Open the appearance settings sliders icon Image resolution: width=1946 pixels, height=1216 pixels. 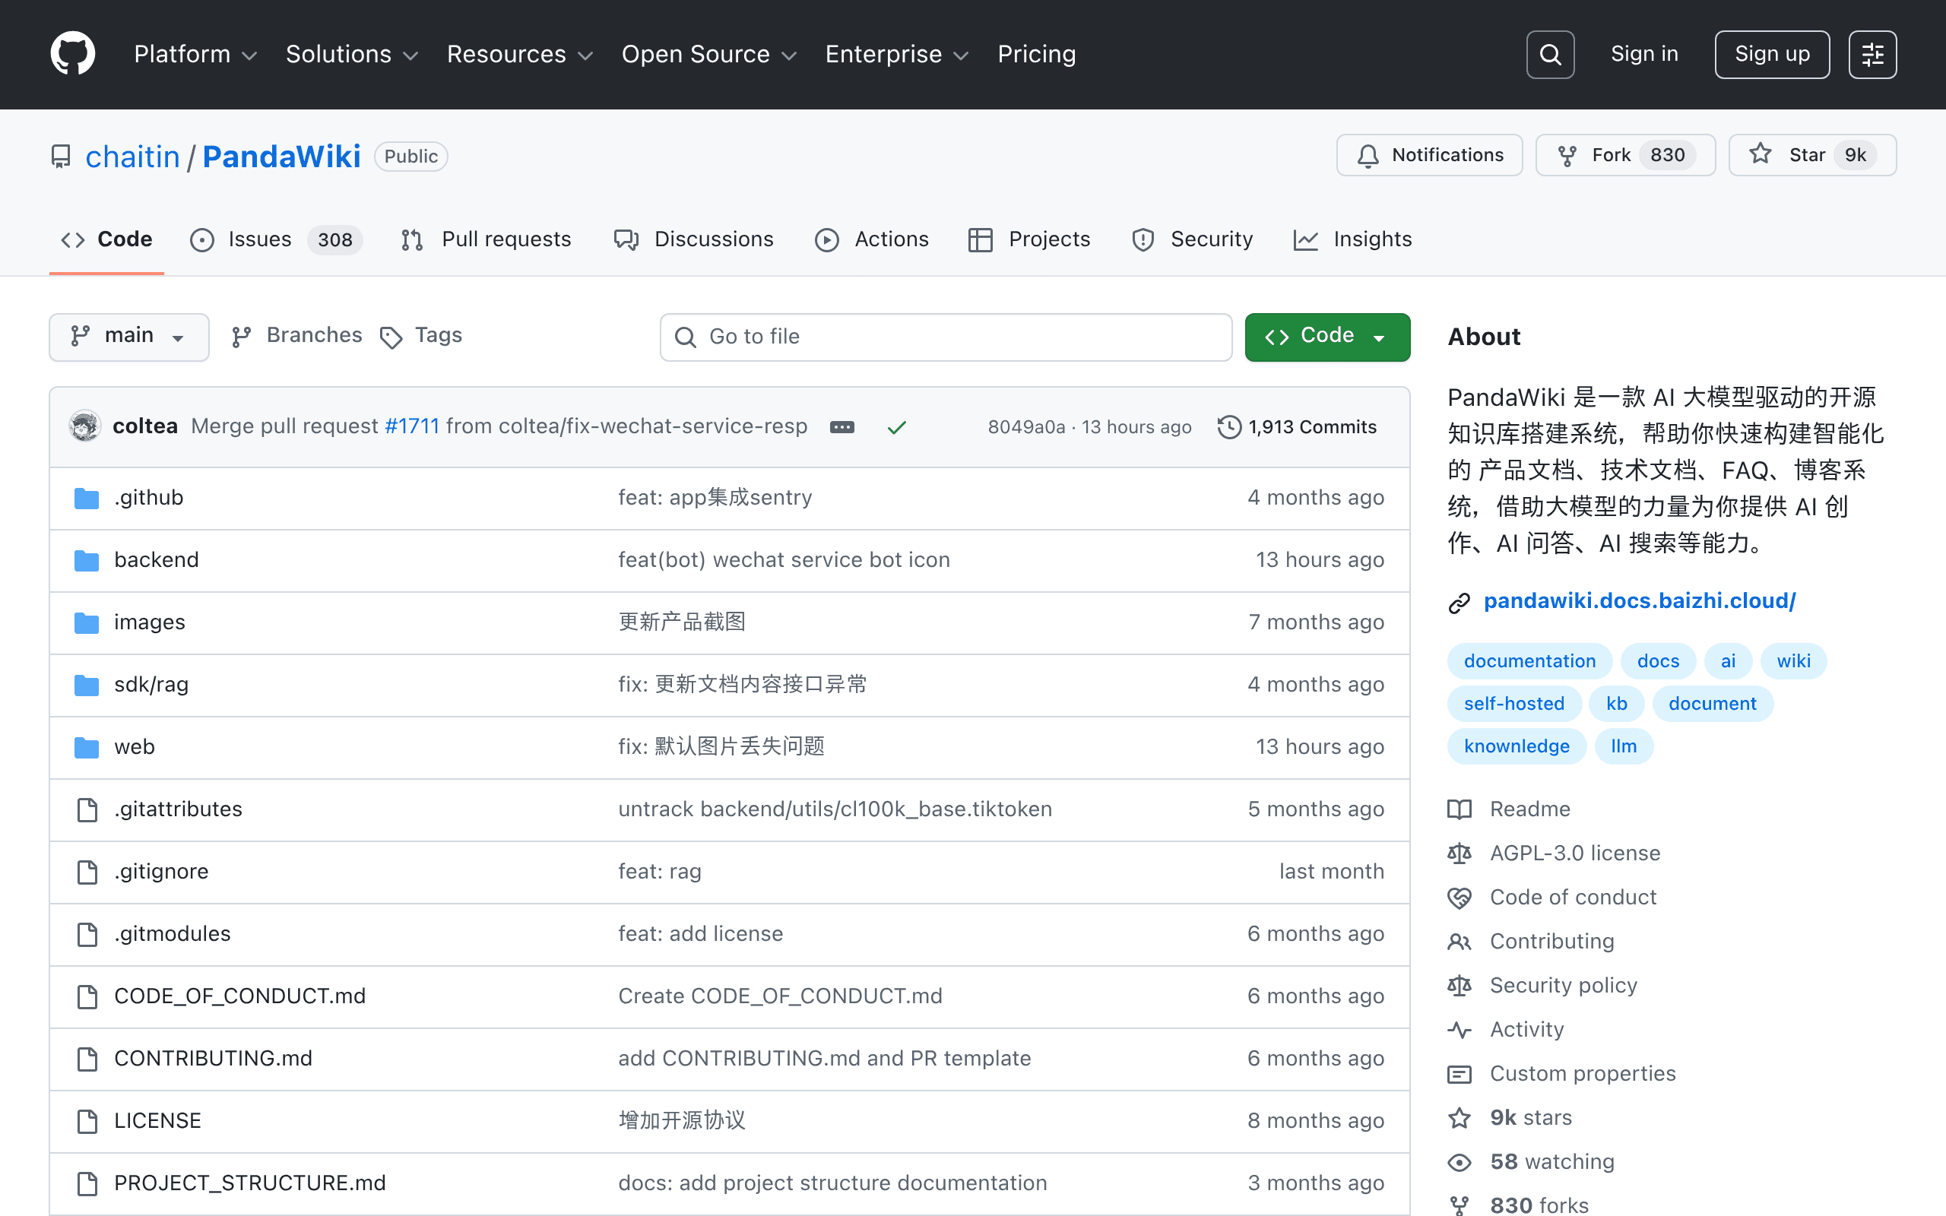(x=1872, y=54)
